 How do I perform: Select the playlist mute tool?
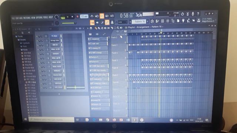pos(105,28)
